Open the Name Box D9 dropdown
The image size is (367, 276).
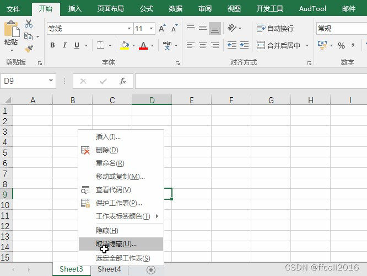(x=51, y=81)
